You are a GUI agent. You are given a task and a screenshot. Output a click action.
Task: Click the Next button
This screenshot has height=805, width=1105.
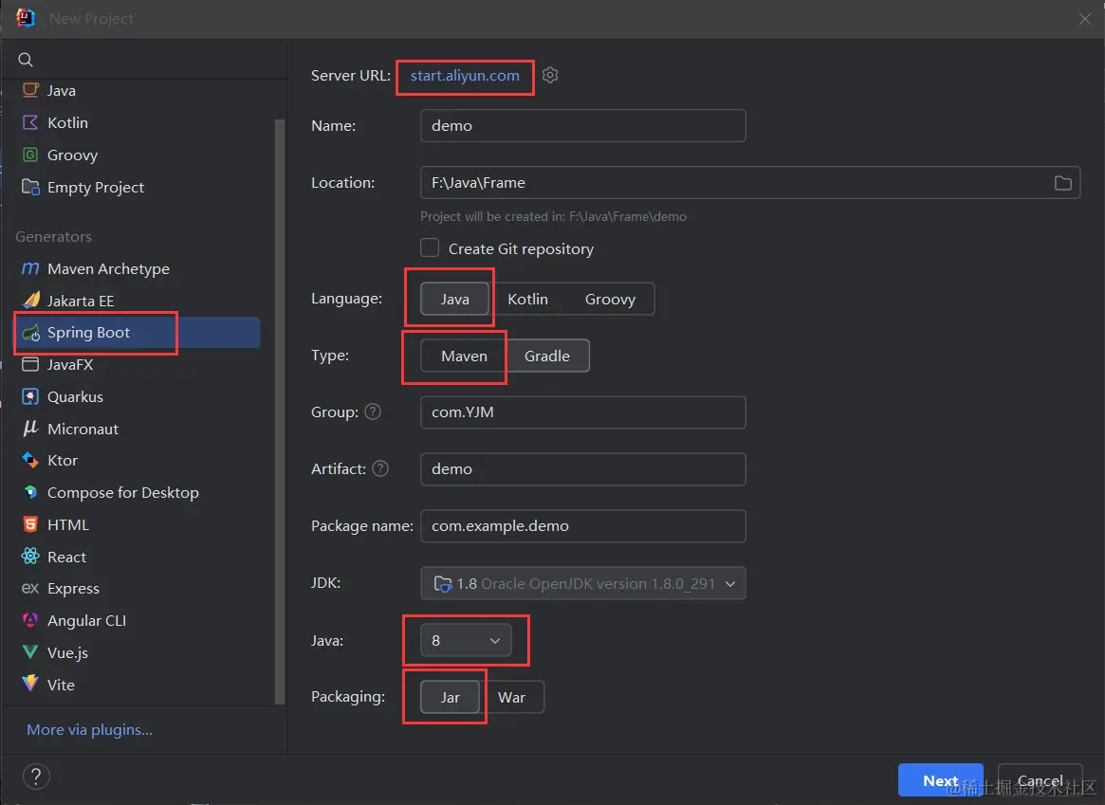[940, 780]
